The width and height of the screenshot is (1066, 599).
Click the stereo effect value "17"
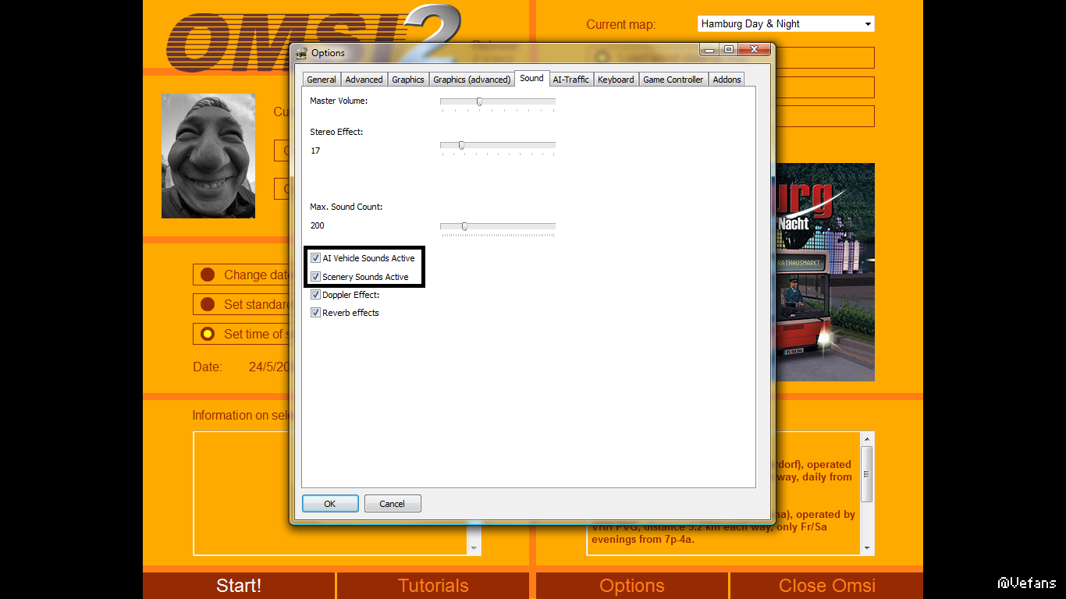[x=315, y=151]
